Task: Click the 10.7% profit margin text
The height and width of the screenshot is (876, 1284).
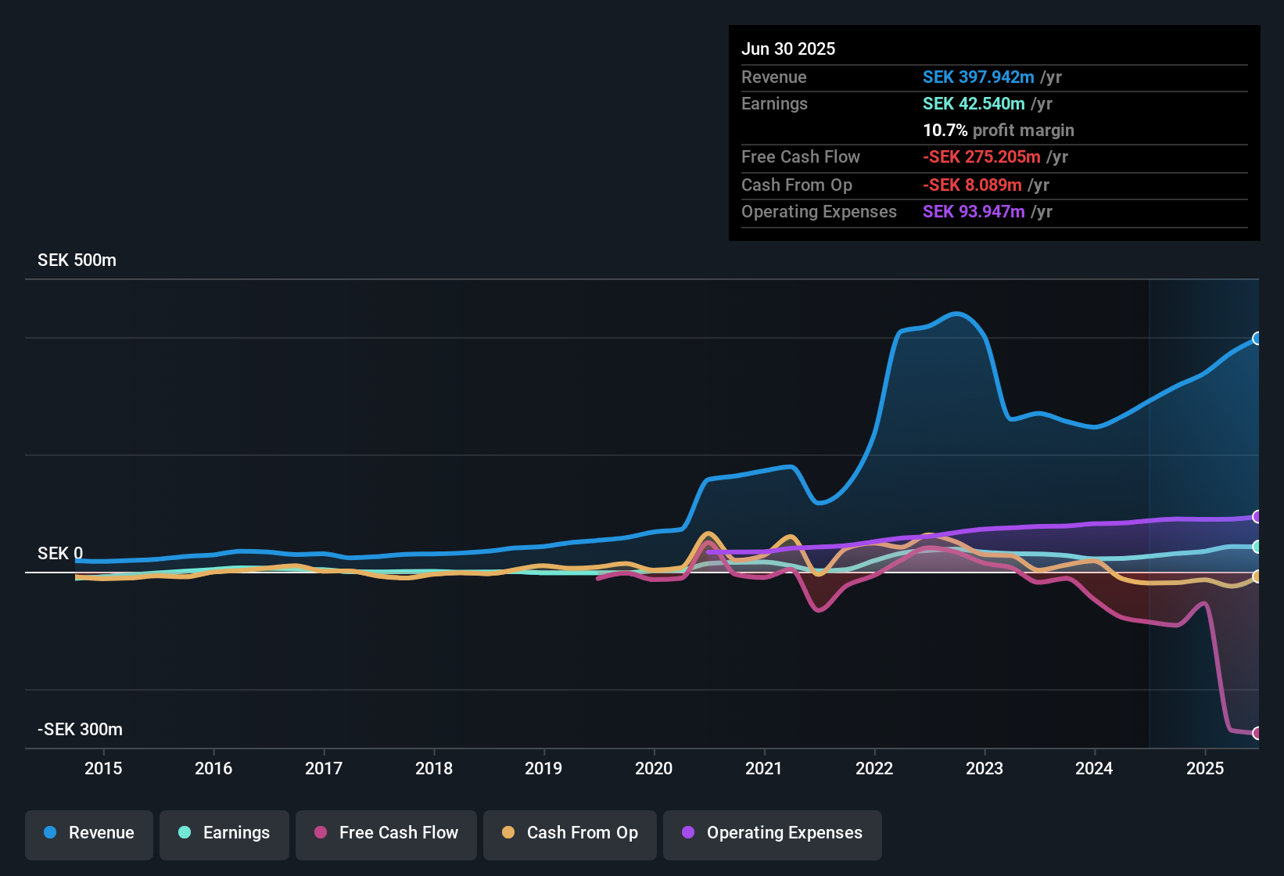Action: coord(999,131)
